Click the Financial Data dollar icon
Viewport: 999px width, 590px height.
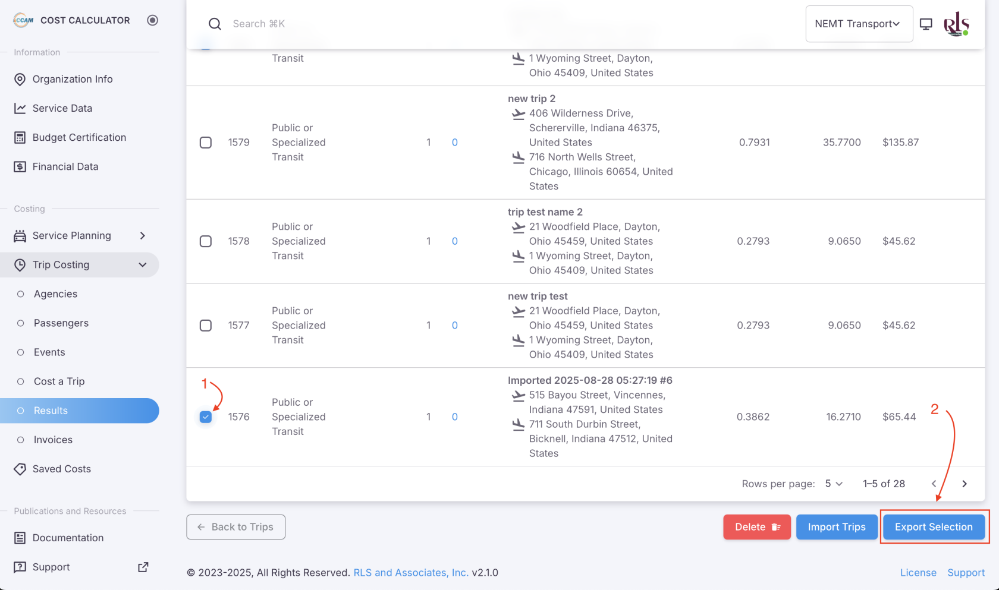(x=20, y=166)
